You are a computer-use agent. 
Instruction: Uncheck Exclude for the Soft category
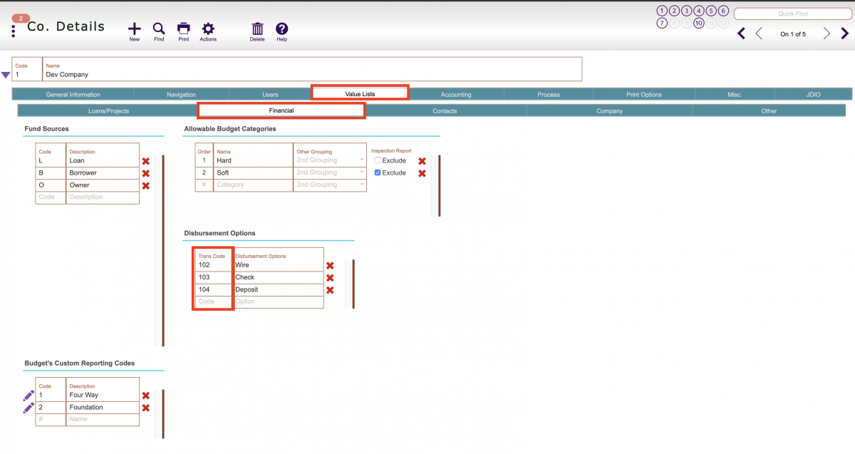[x=377, y=172]
